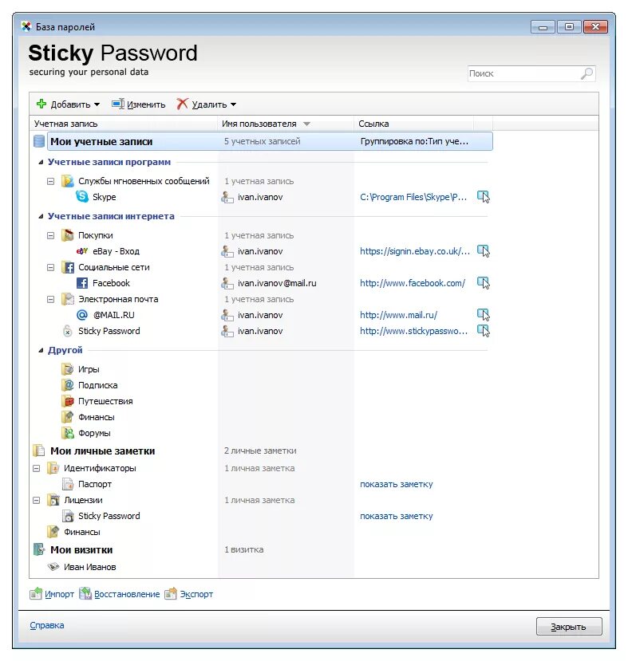The width and height of the screenshot is (628, 661).
Task: Click the database icon of Мои учетные записи
Action: [x=39, y=141]
